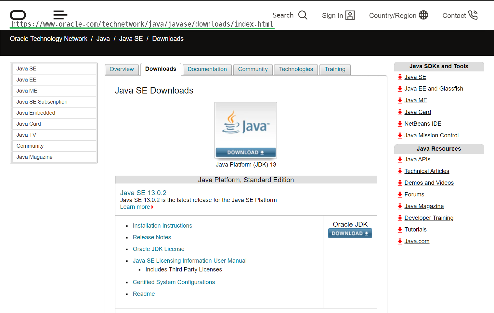
Task: Open the Learn more link
Action: pos(136,207)
